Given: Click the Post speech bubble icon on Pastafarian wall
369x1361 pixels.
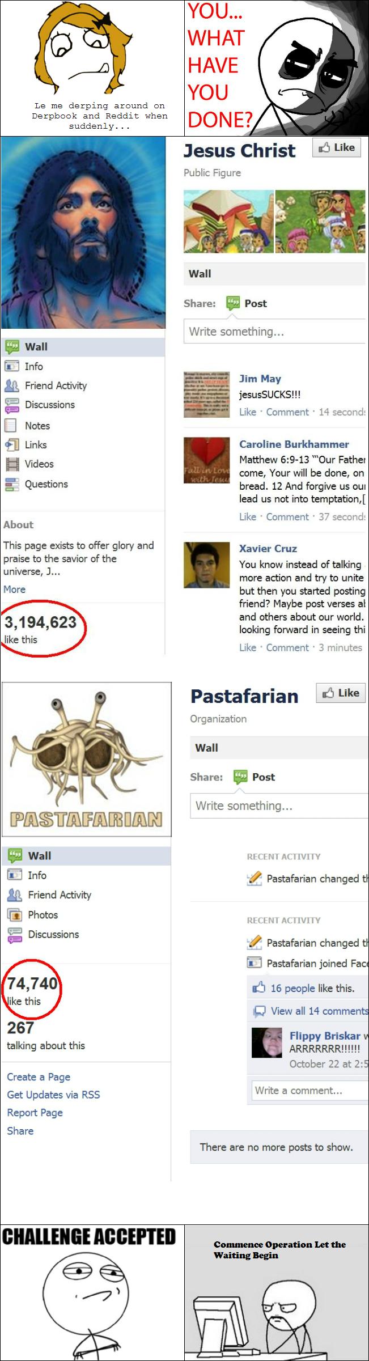Looking at the screenshot, I should (x=240, y=777).
